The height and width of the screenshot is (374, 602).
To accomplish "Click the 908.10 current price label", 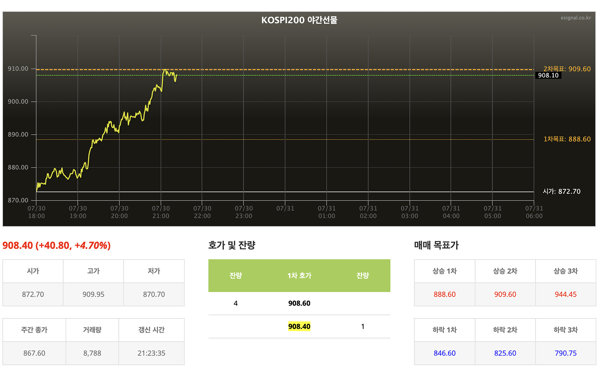I will pos(548,75).
